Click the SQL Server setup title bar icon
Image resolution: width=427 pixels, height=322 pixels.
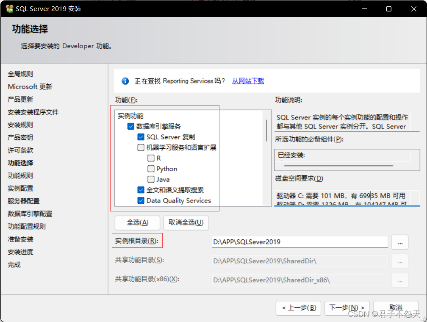point(9,9)
